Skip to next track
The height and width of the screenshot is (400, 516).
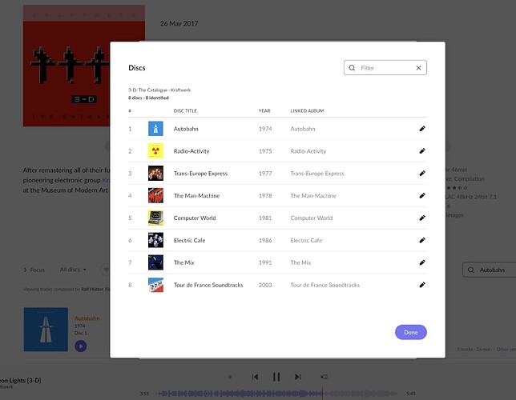click(x=298, y=377)
